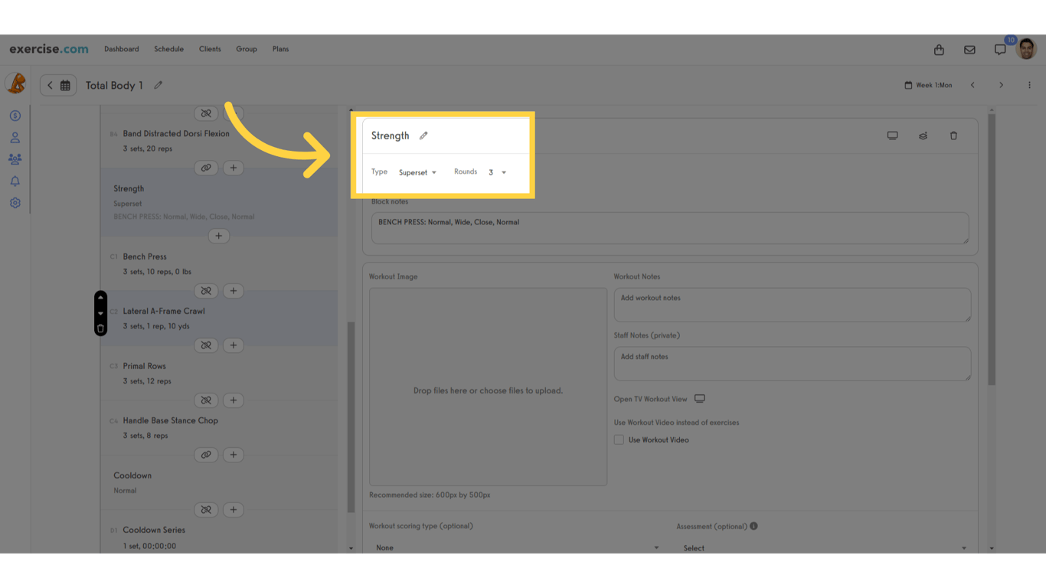Move Lateral A-Frame Crawl up
The image size is (1046, 588).
point(100,297)
